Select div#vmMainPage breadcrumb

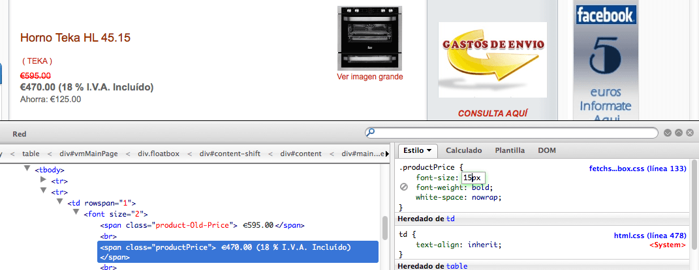click(89, 154)
